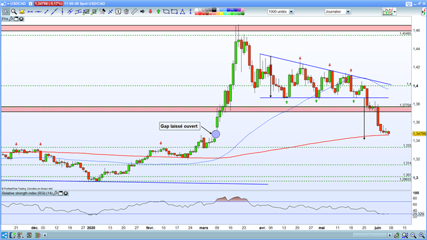Activate the magnifying glass zoom tool
Viewport: 427px width, 240px height.
14,12
